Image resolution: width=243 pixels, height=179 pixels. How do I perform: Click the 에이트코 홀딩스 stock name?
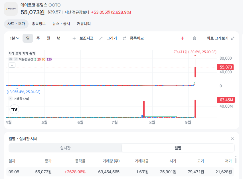click(x=34, y=5)
